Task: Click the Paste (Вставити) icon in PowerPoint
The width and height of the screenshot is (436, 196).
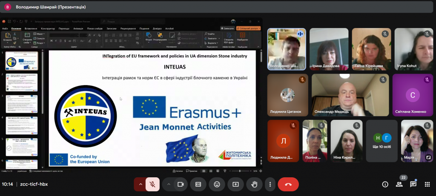Action: click(8, 36)
